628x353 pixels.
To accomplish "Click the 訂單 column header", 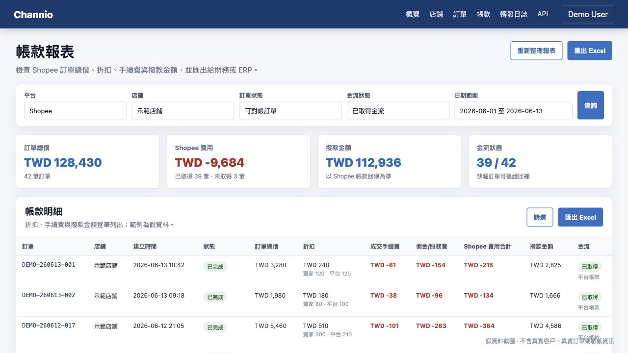I will click(28, 247).
